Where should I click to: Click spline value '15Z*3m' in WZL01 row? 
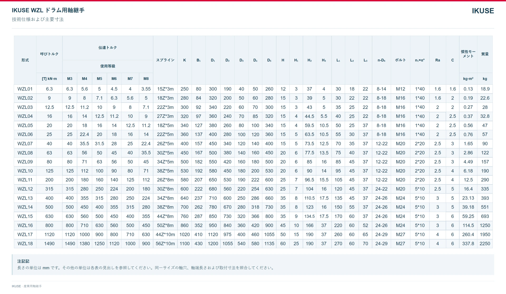pos(165,89)
